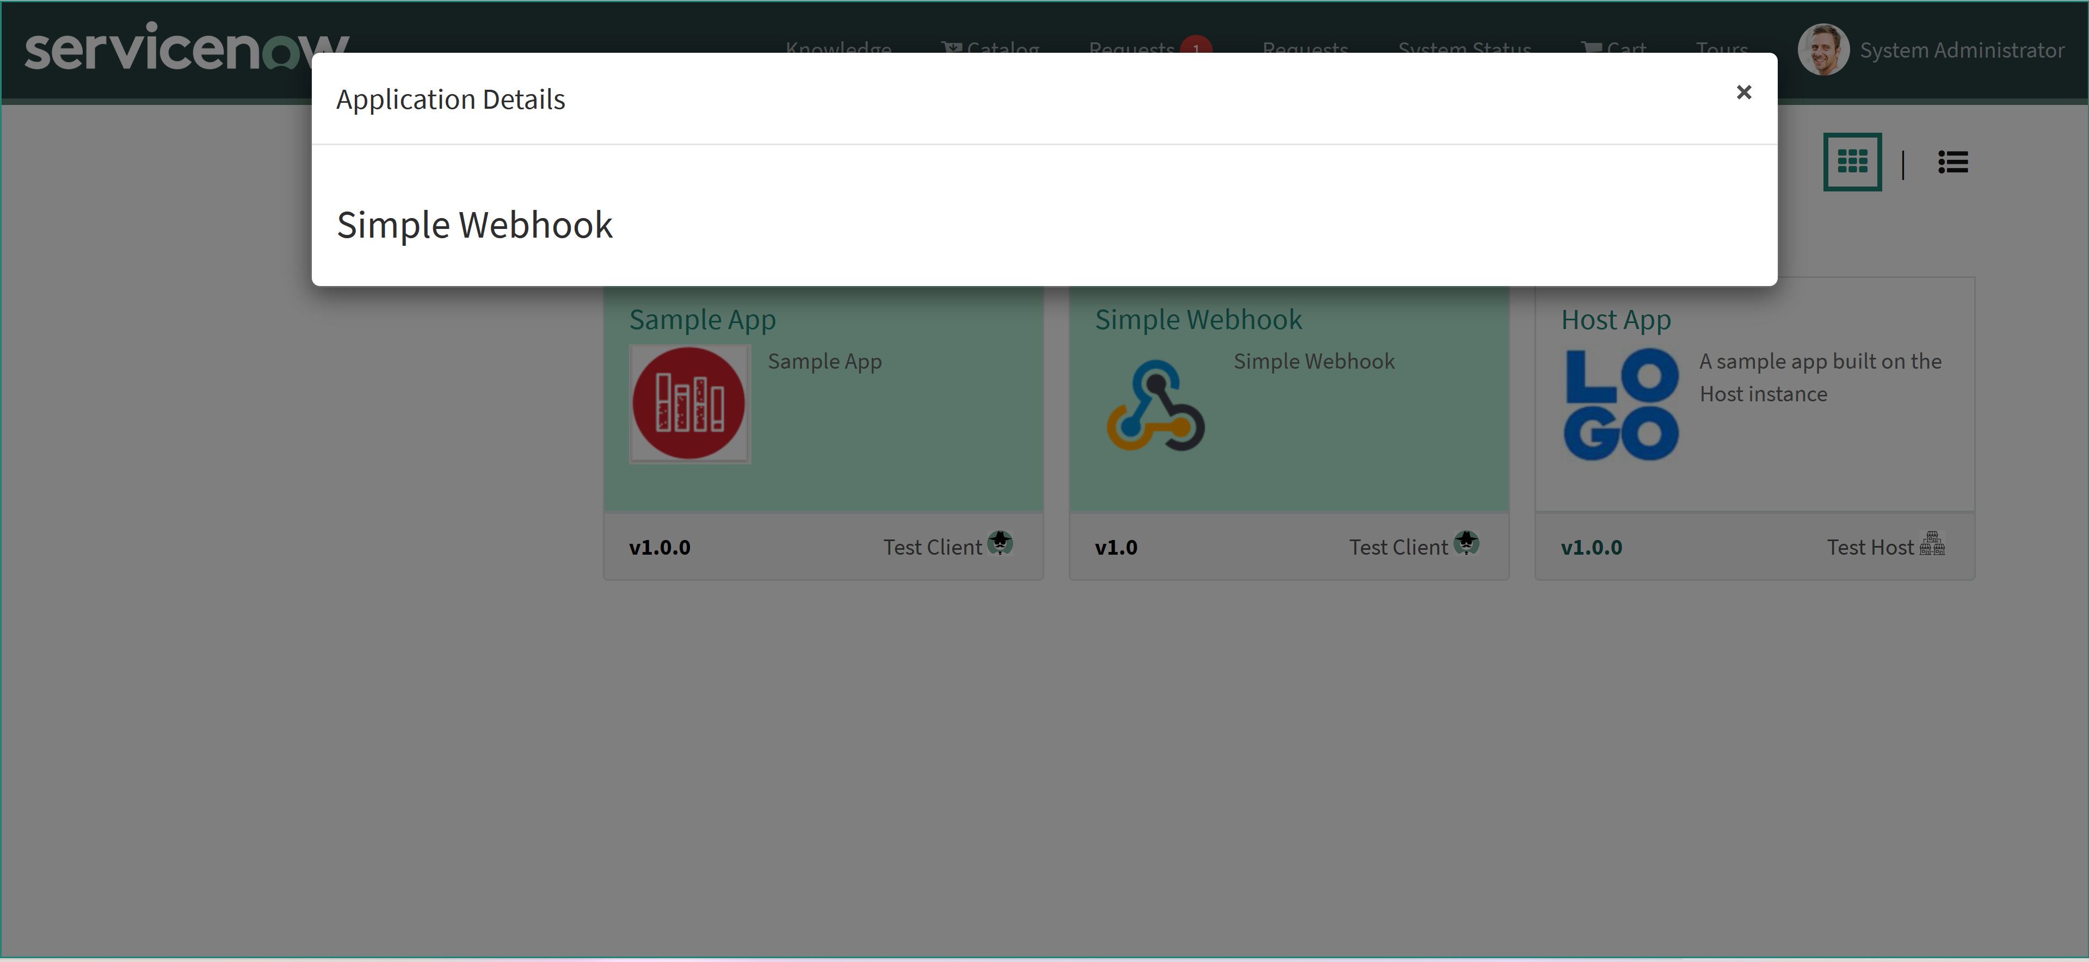Switch to grid card view
The height and width of the screenshot is (962, 2089).
(1851, 162)
